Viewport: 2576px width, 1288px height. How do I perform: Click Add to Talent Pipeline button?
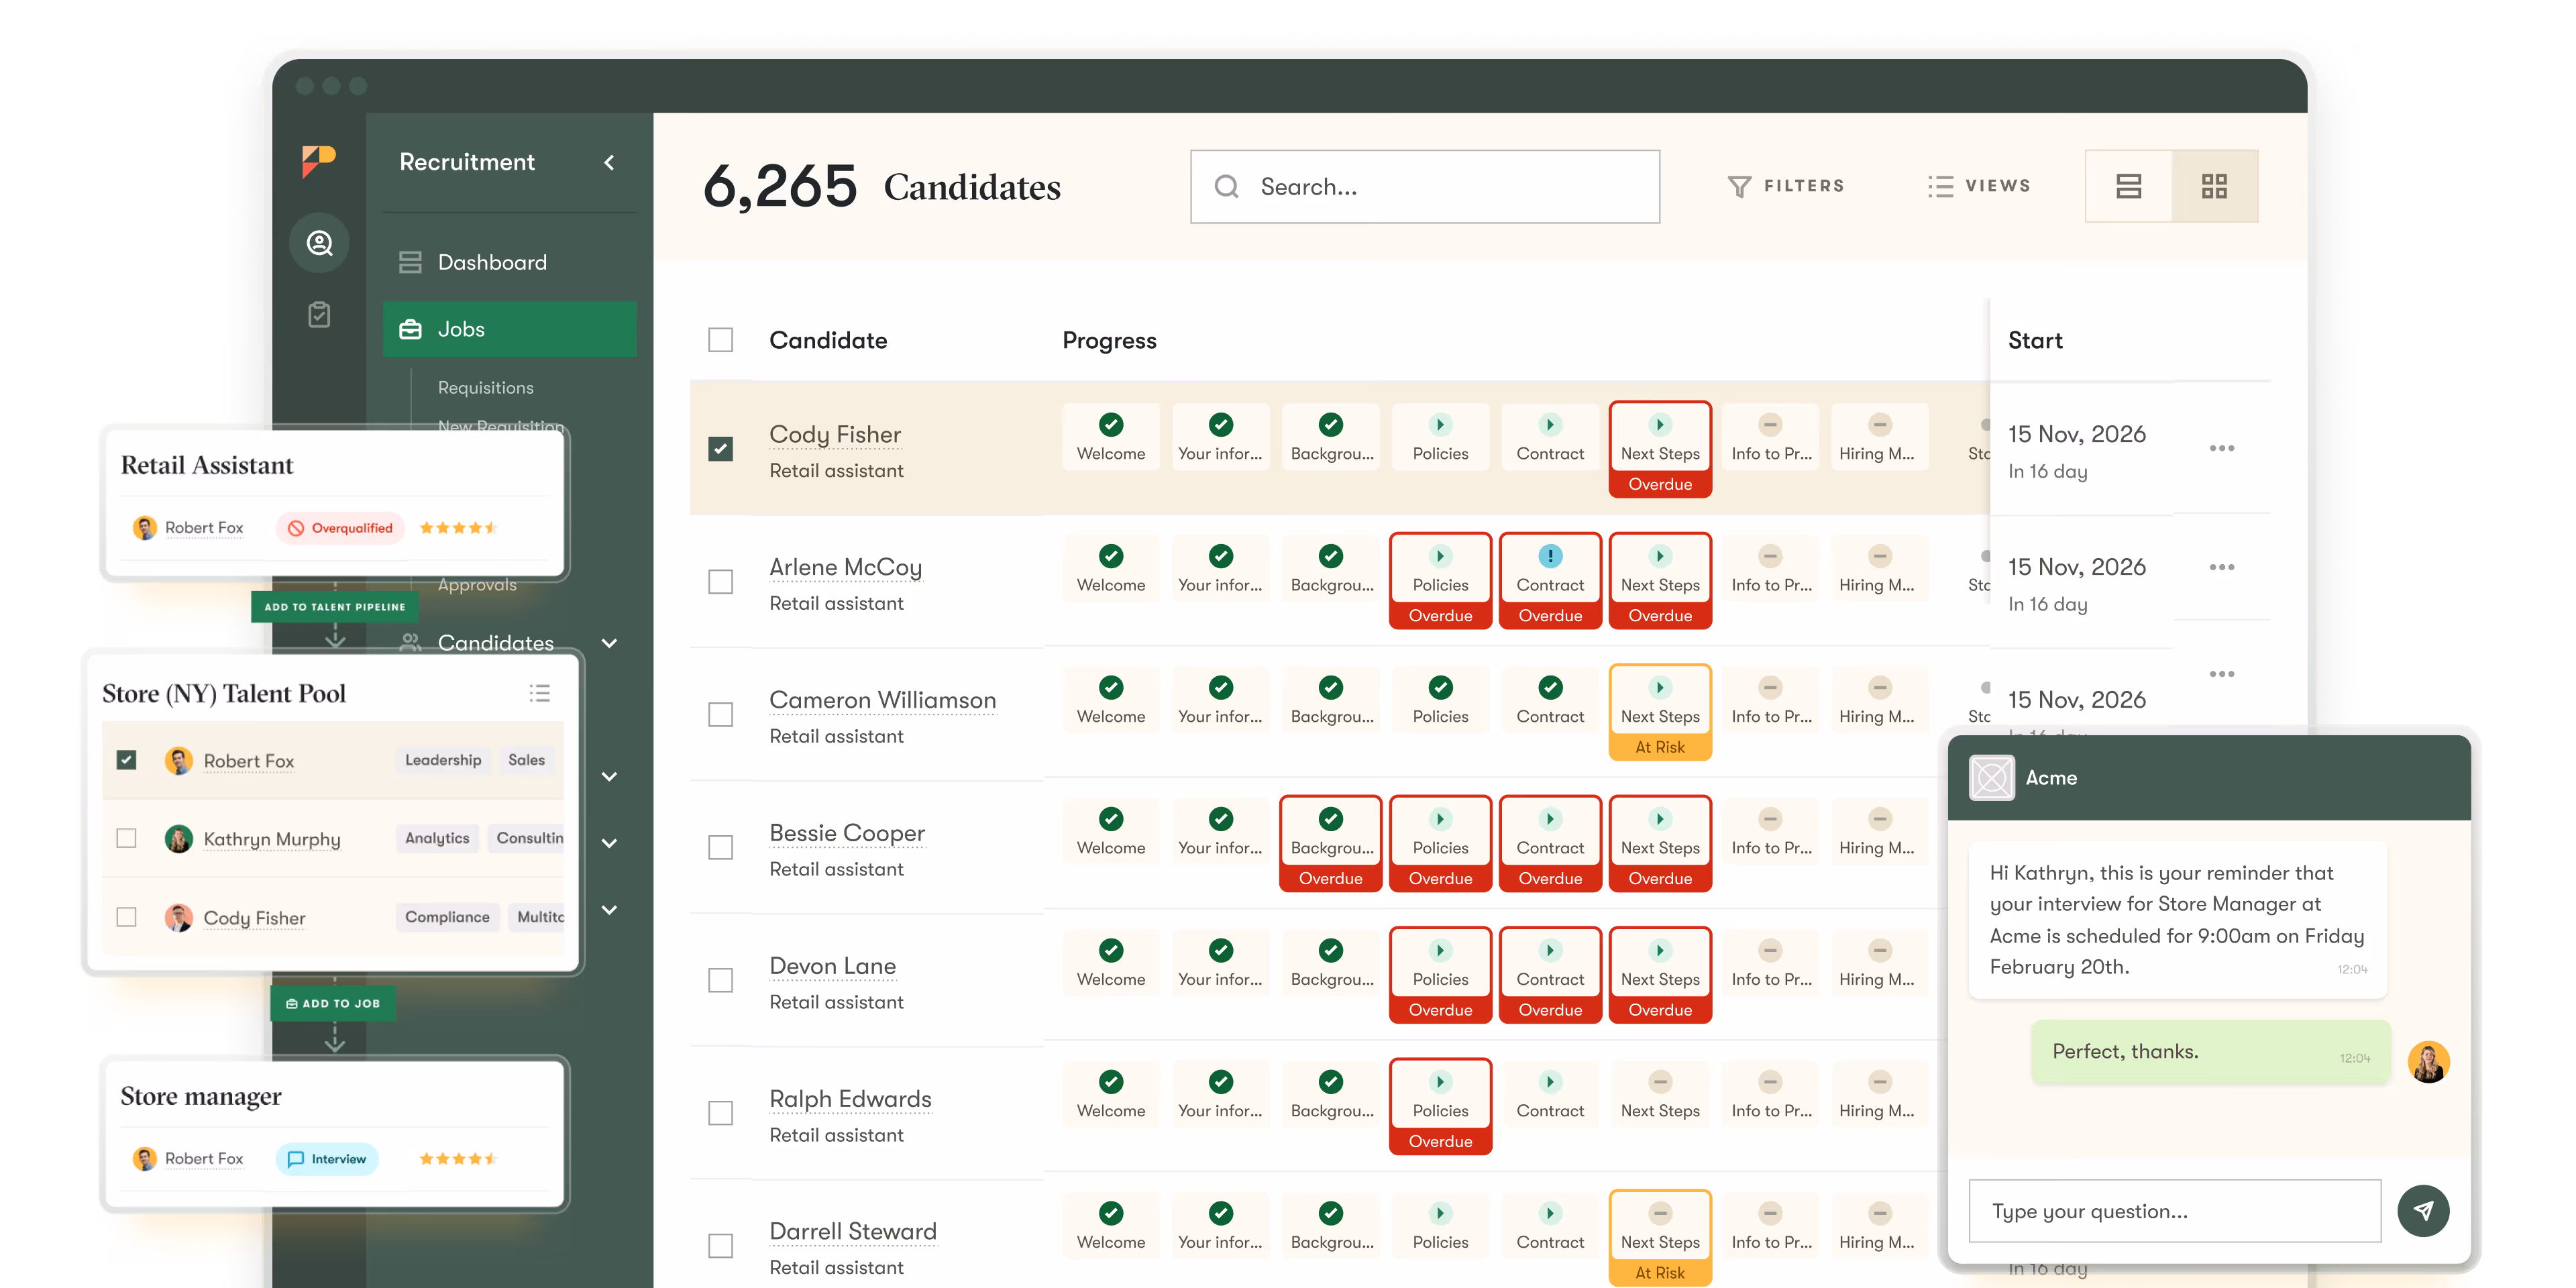pos(335,607)
